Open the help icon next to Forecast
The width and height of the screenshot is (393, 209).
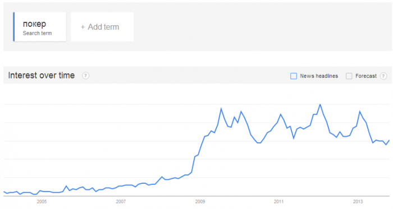(x=383, y=76)
